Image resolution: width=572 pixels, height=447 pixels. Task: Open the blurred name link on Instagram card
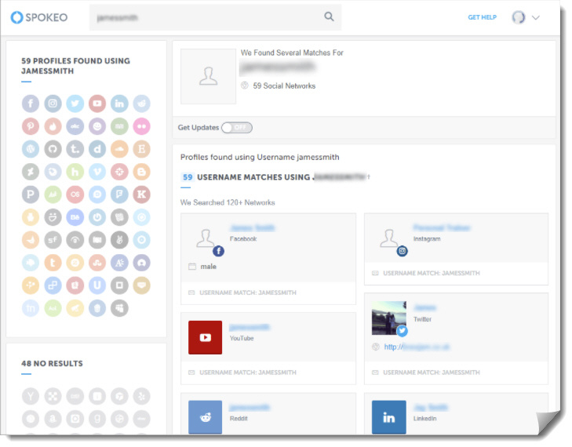point(442,228)
